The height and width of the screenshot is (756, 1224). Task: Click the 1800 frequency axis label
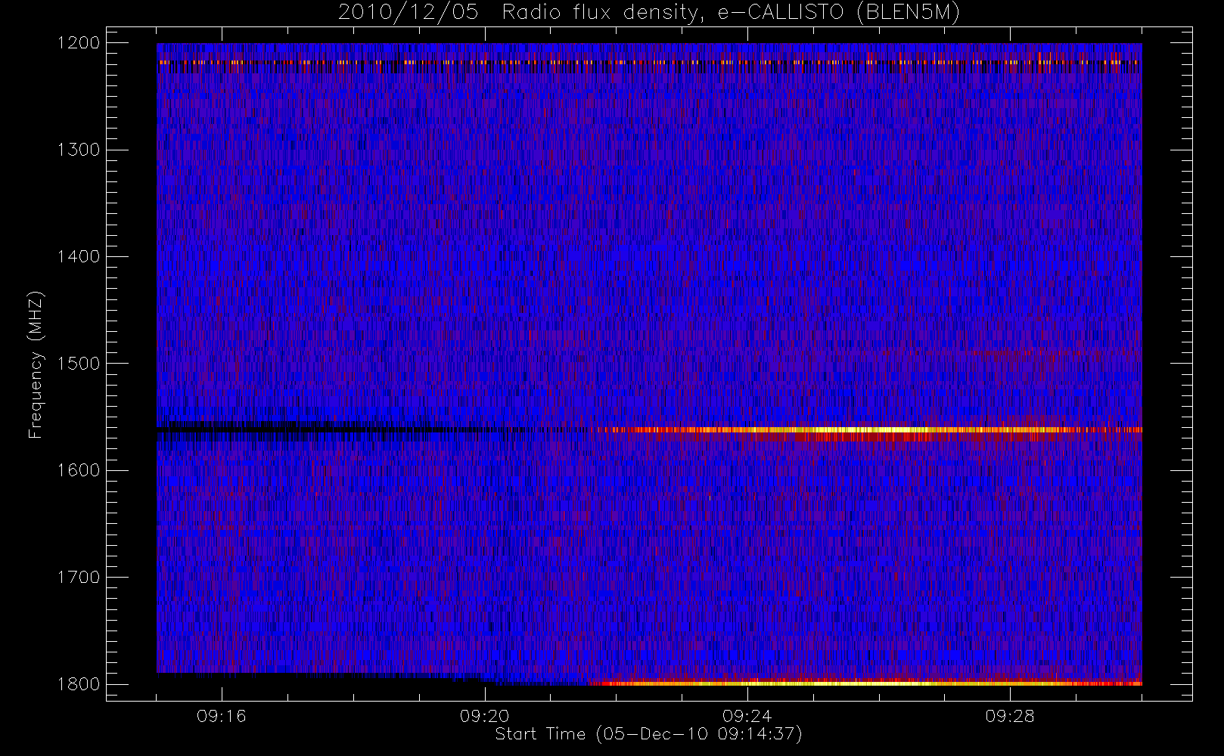[x=79, y=684]
